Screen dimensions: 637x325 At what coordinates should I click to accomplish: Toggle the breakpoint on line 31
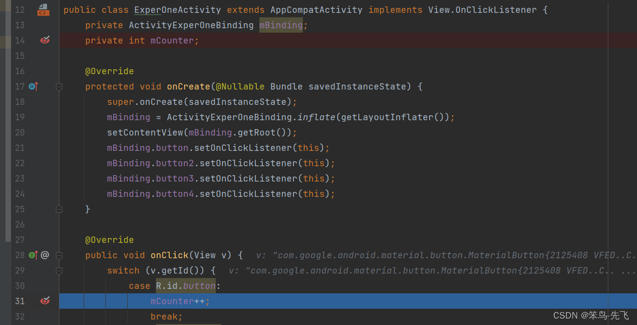pos(45,301)
